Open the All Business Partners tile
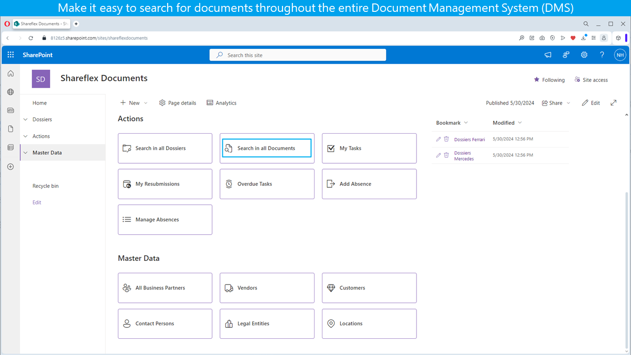 [x=165, y=288]
